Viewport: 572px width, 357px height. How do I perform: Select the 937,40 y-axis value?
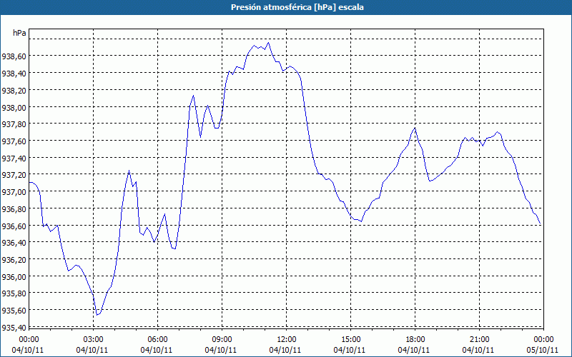(14, 158)
